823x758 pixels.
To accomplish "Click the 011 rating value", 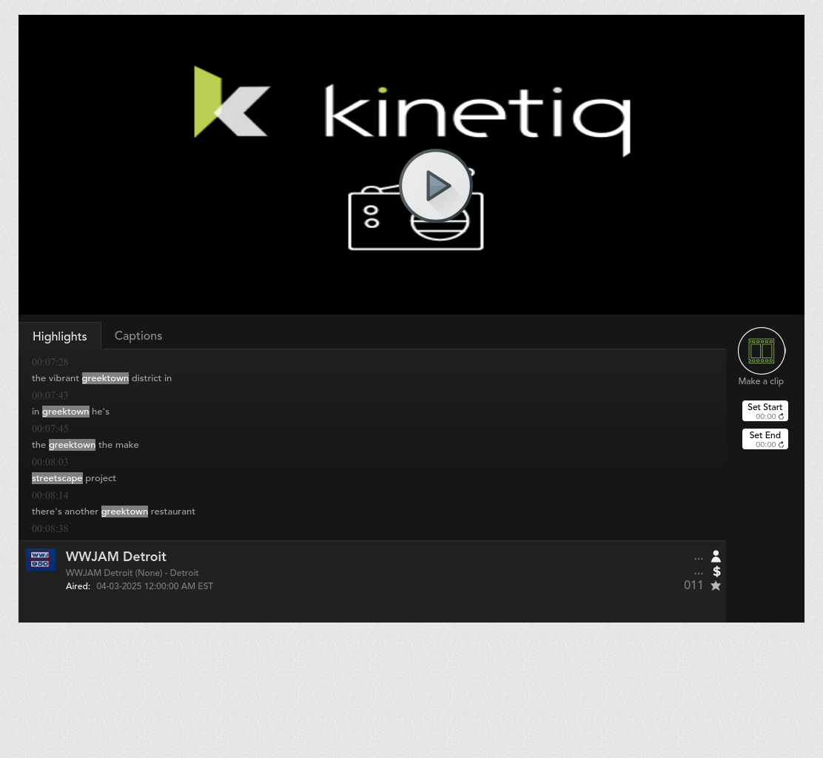I will coord(693,586).
